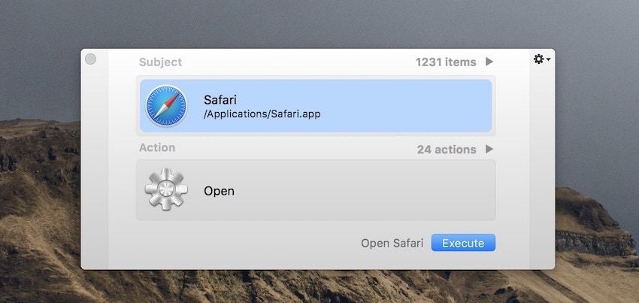The height and width of the screenshot is (303, 639).
Task: Click the "1231 items" count text
Action: click(x=446, y=62)
